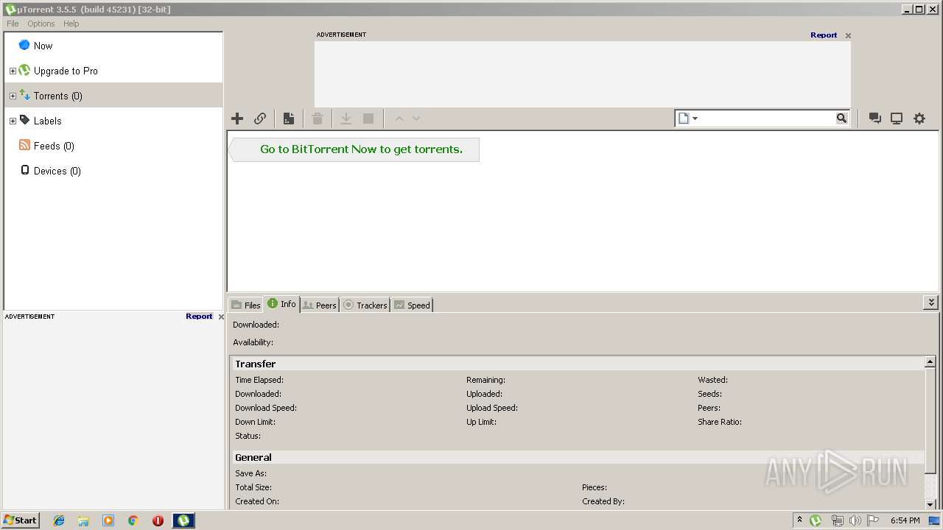Launch Internet Explorer from taskbar

click(x=59, y=520)
